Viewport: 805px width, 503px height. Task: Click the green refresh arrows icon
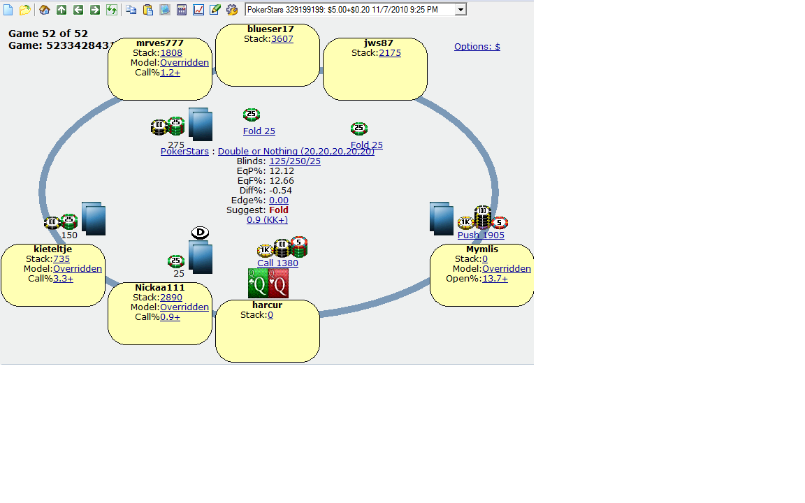[112, 10]
